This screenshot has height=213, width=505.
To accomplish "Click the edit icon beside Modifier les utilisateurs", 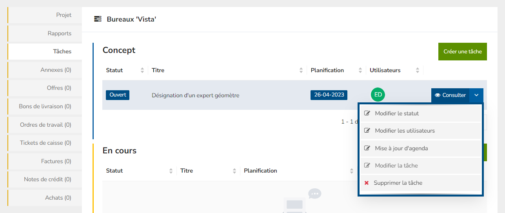I will [x=367, y=131].
